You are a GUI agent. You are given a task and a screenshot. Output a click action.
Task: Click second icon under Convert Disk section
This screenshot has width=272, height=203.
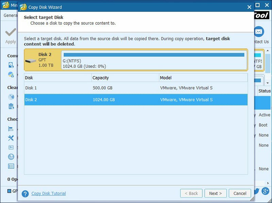[11, 74]
